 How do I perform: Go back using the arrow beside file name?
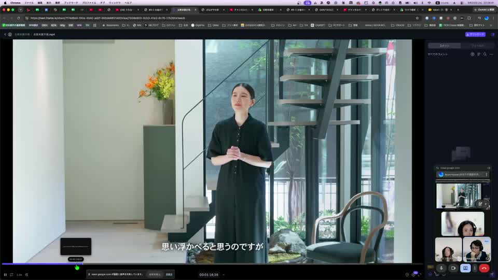tap(5, 34)
